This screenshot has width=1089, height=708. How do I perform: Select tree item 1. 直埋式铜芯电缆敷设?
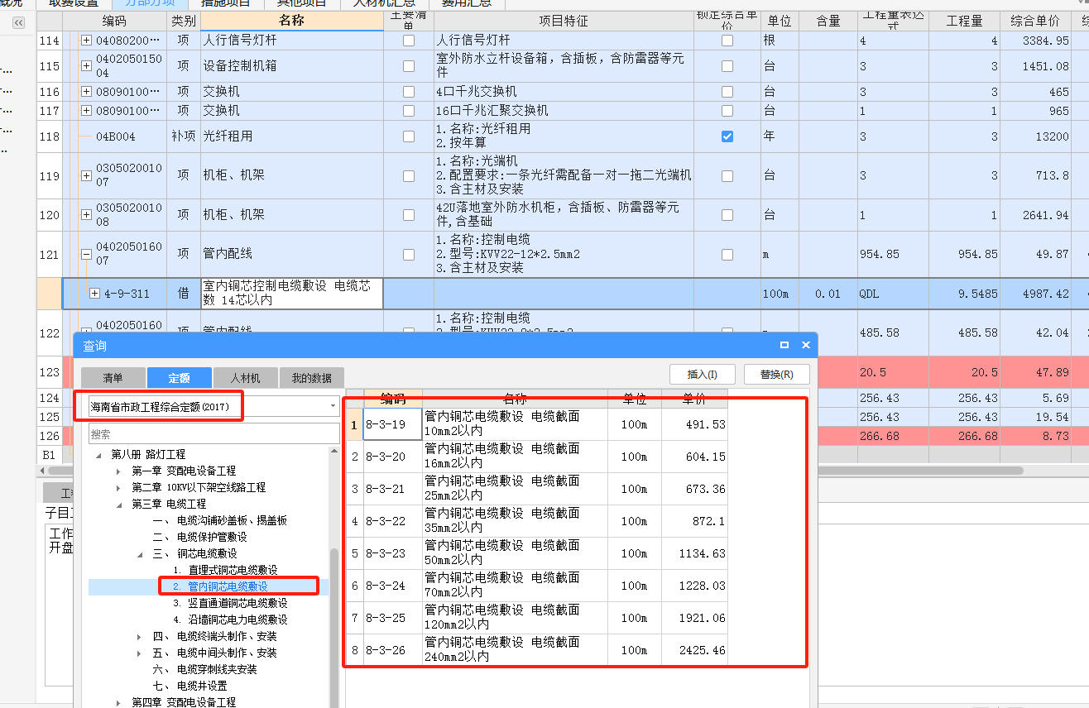click(225, 571)
